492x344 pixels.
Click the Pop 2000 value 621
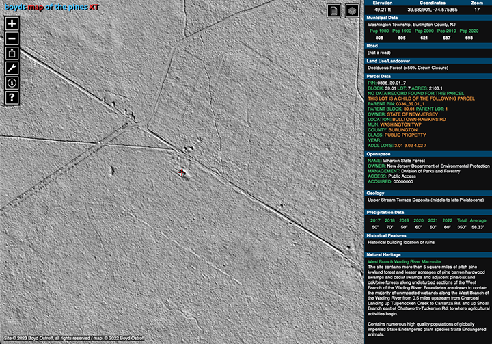point(424,38)
